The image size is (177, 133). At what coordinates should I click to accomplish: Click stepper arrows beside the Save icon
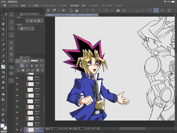[x=87, y=10]
